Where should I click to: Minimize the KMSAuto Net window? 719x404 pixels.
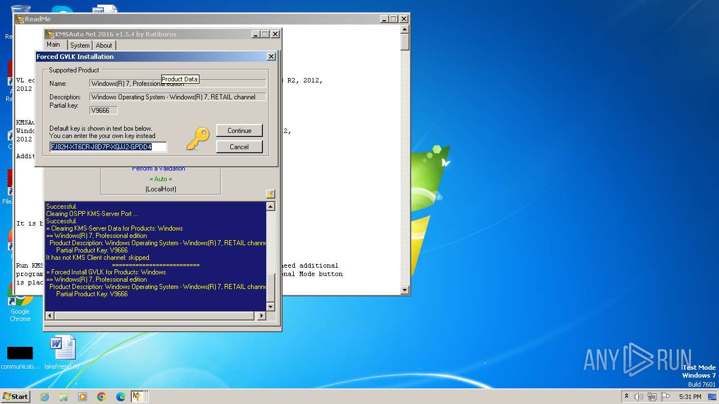(255, 34)
